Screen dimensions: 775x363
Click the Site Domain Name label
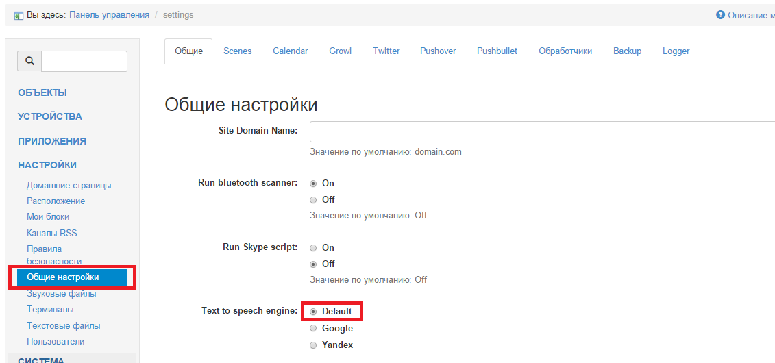(258, 130)
